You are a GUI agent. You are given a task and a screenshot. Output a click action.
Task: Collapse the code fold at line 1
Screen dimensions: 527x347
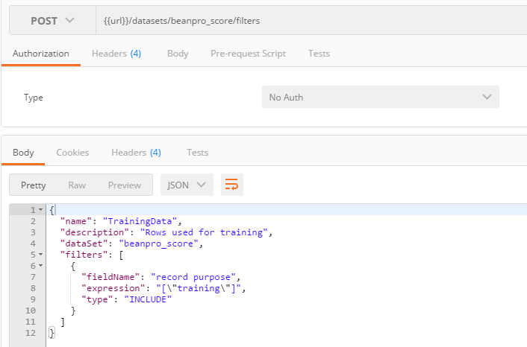(x=40, y=210)
